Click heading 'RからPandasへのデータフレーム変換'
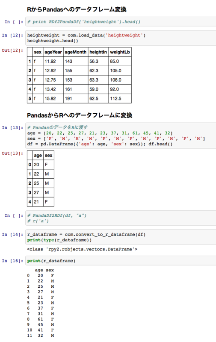Viewport: 216px width, 342px height. (77, 9)
